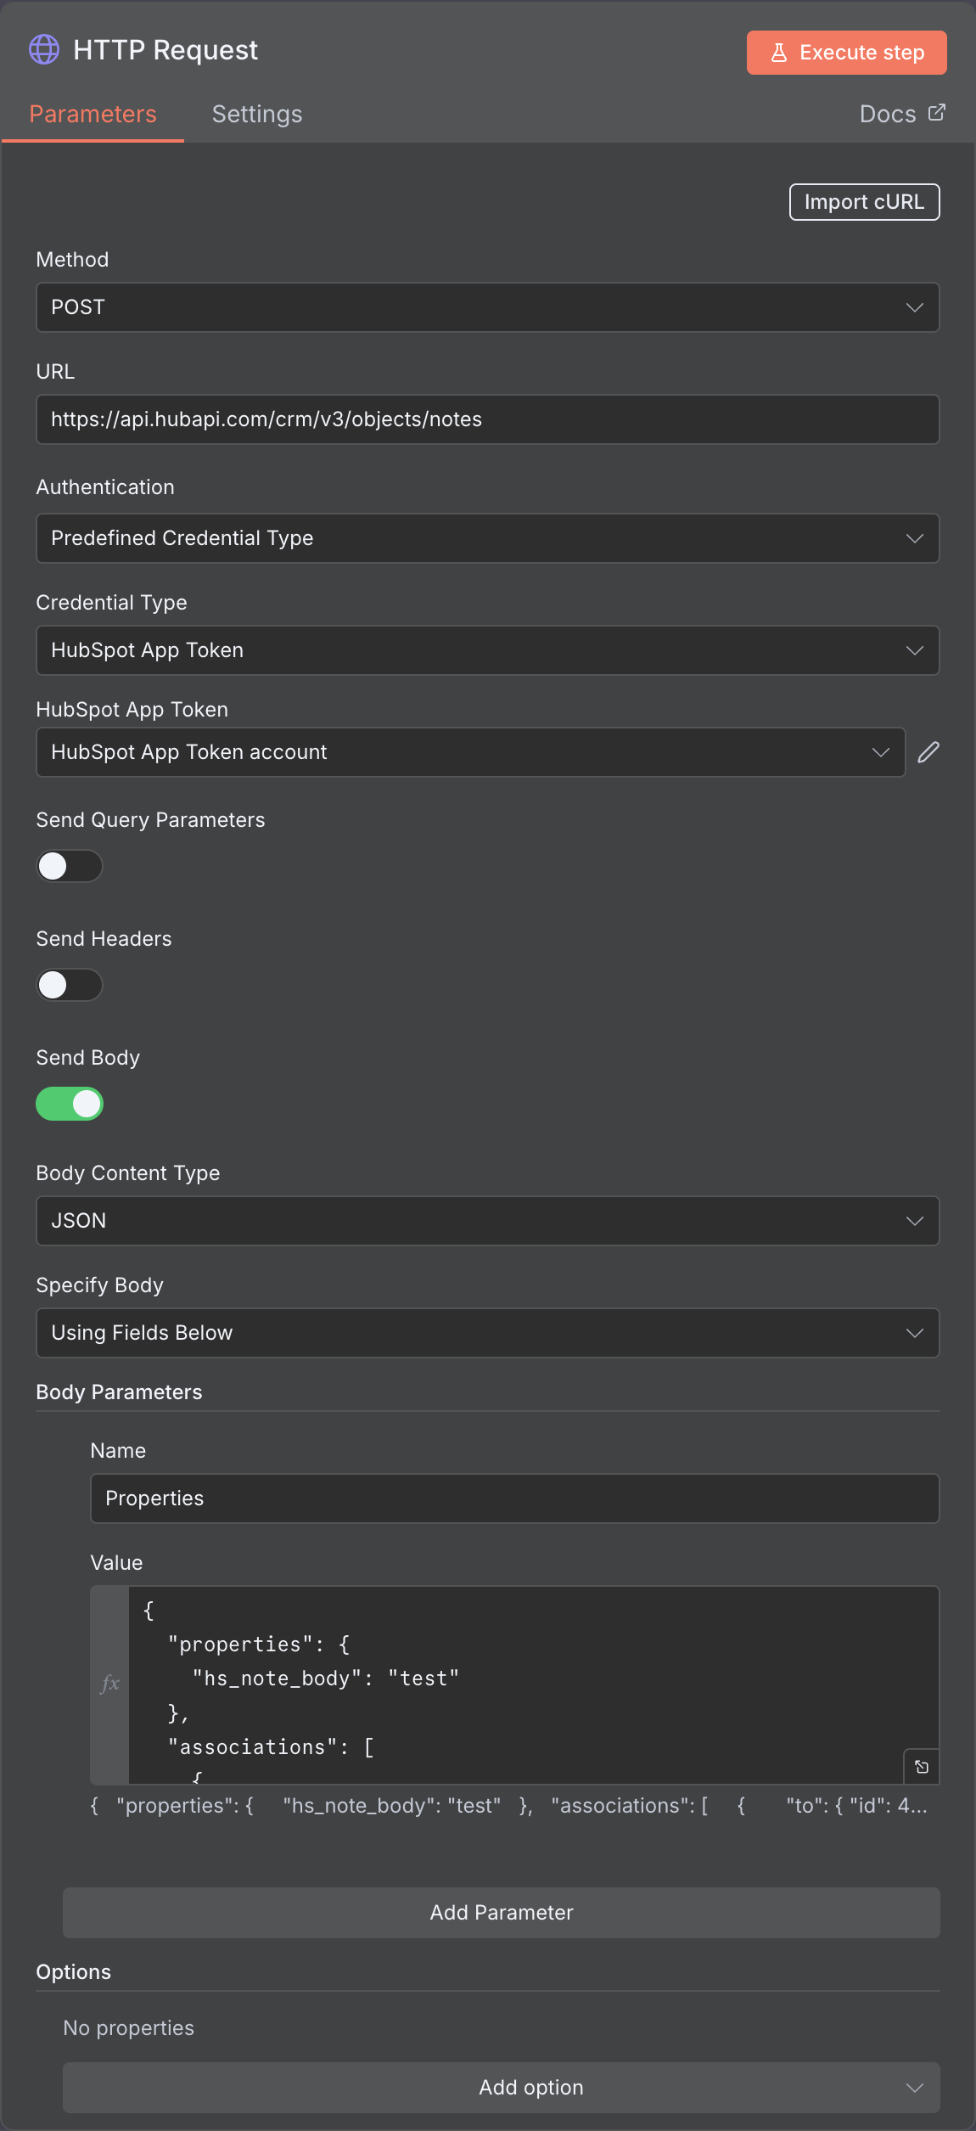The image size is (976, 2131).
Task: Open the Method dropdown showing POST
Action: pyautogui.click(x=488, y=307)
